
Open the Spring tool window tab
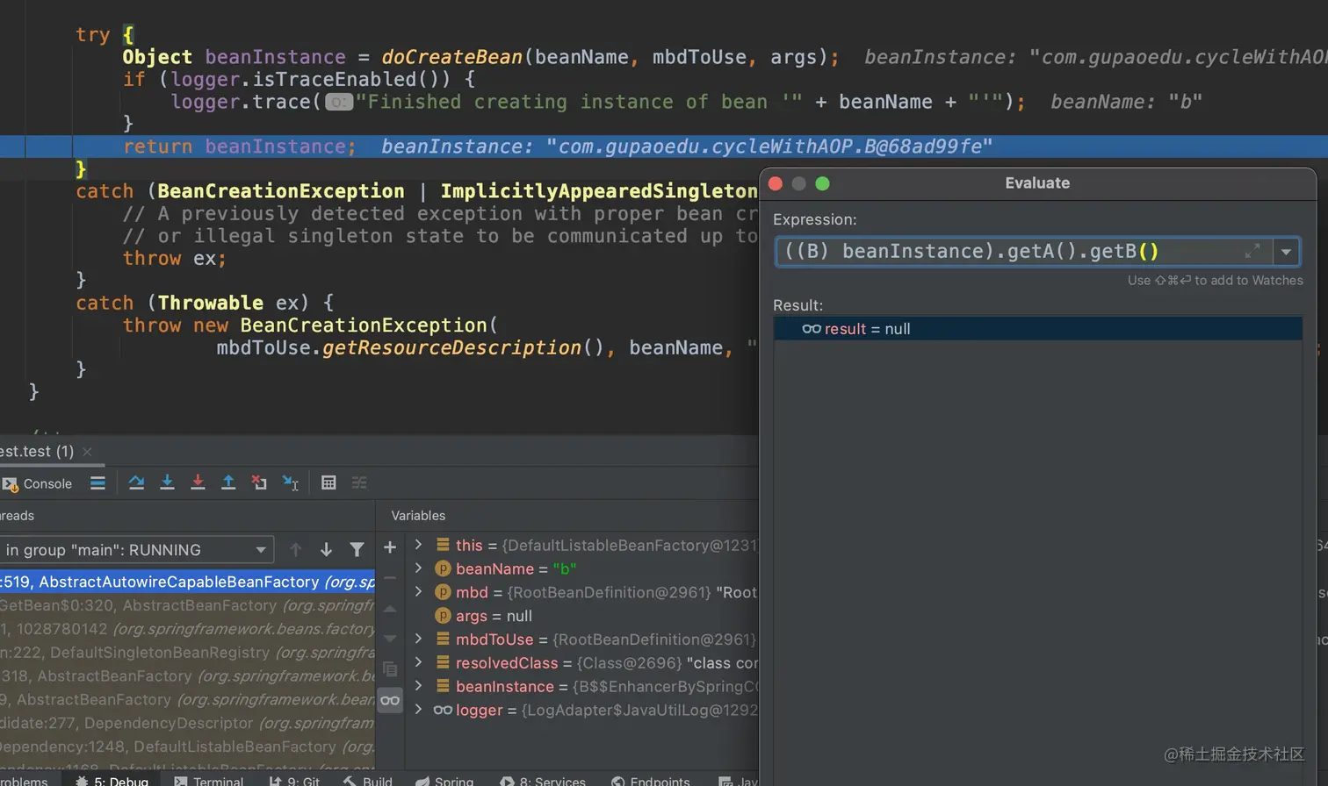pos(444,781)
